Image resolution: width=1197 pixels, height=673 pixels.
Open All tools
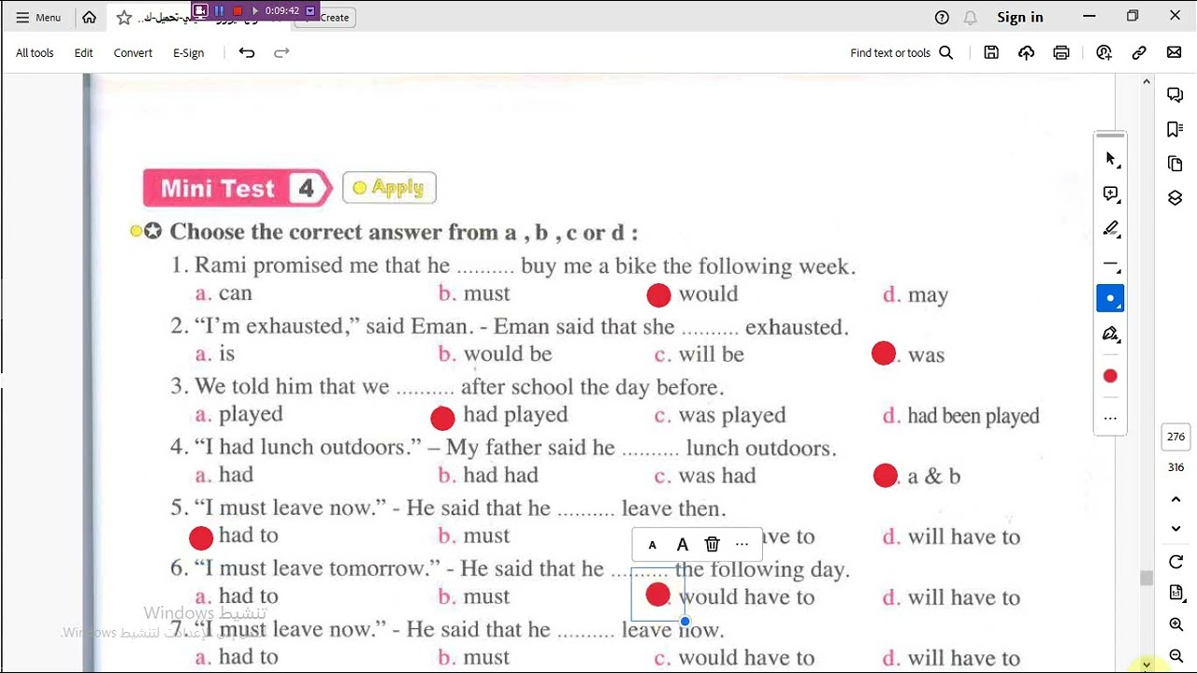(x=35, y=53)
